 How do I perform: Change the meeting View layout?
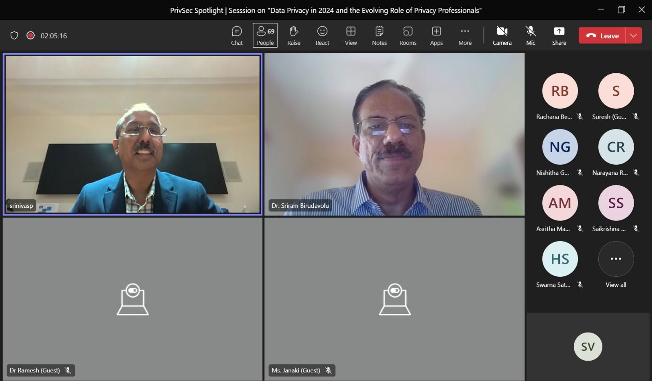click(351, 35)
